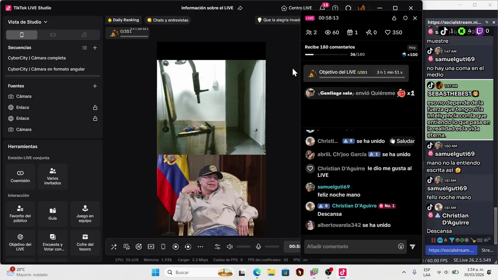Open the clip highlight icon
This screenshot has height=280, width=498.
(x=151, y=247)
